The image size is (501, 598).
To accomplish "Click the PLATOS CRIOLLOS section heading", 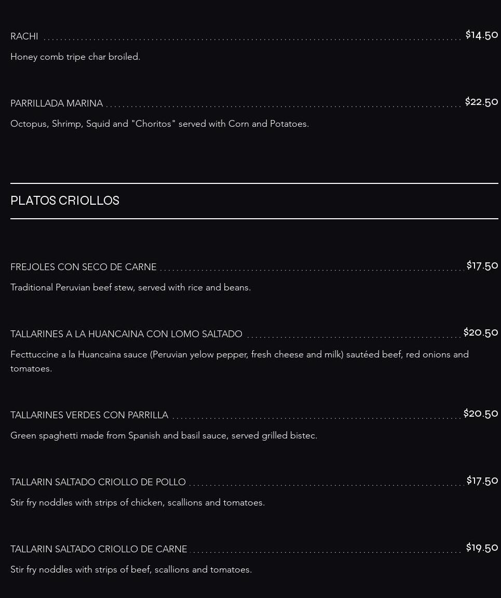I will [x=65, y=201].
